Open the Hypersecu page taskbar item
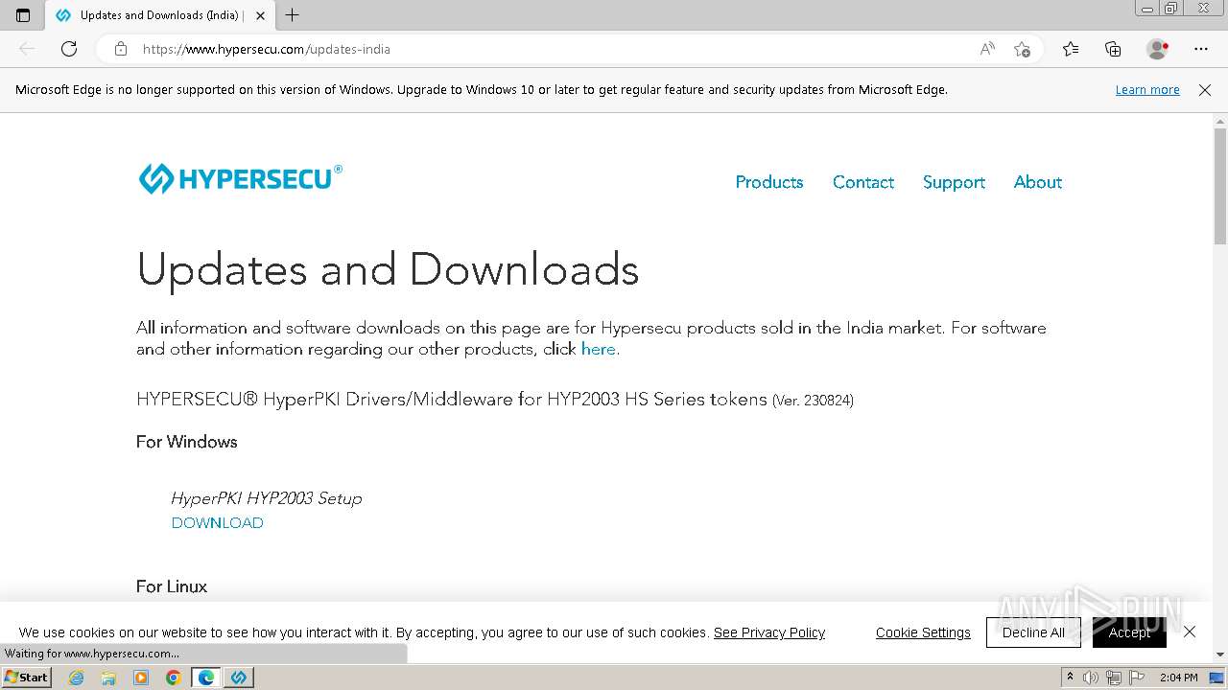1228x690 pixels. pos(239,678)
